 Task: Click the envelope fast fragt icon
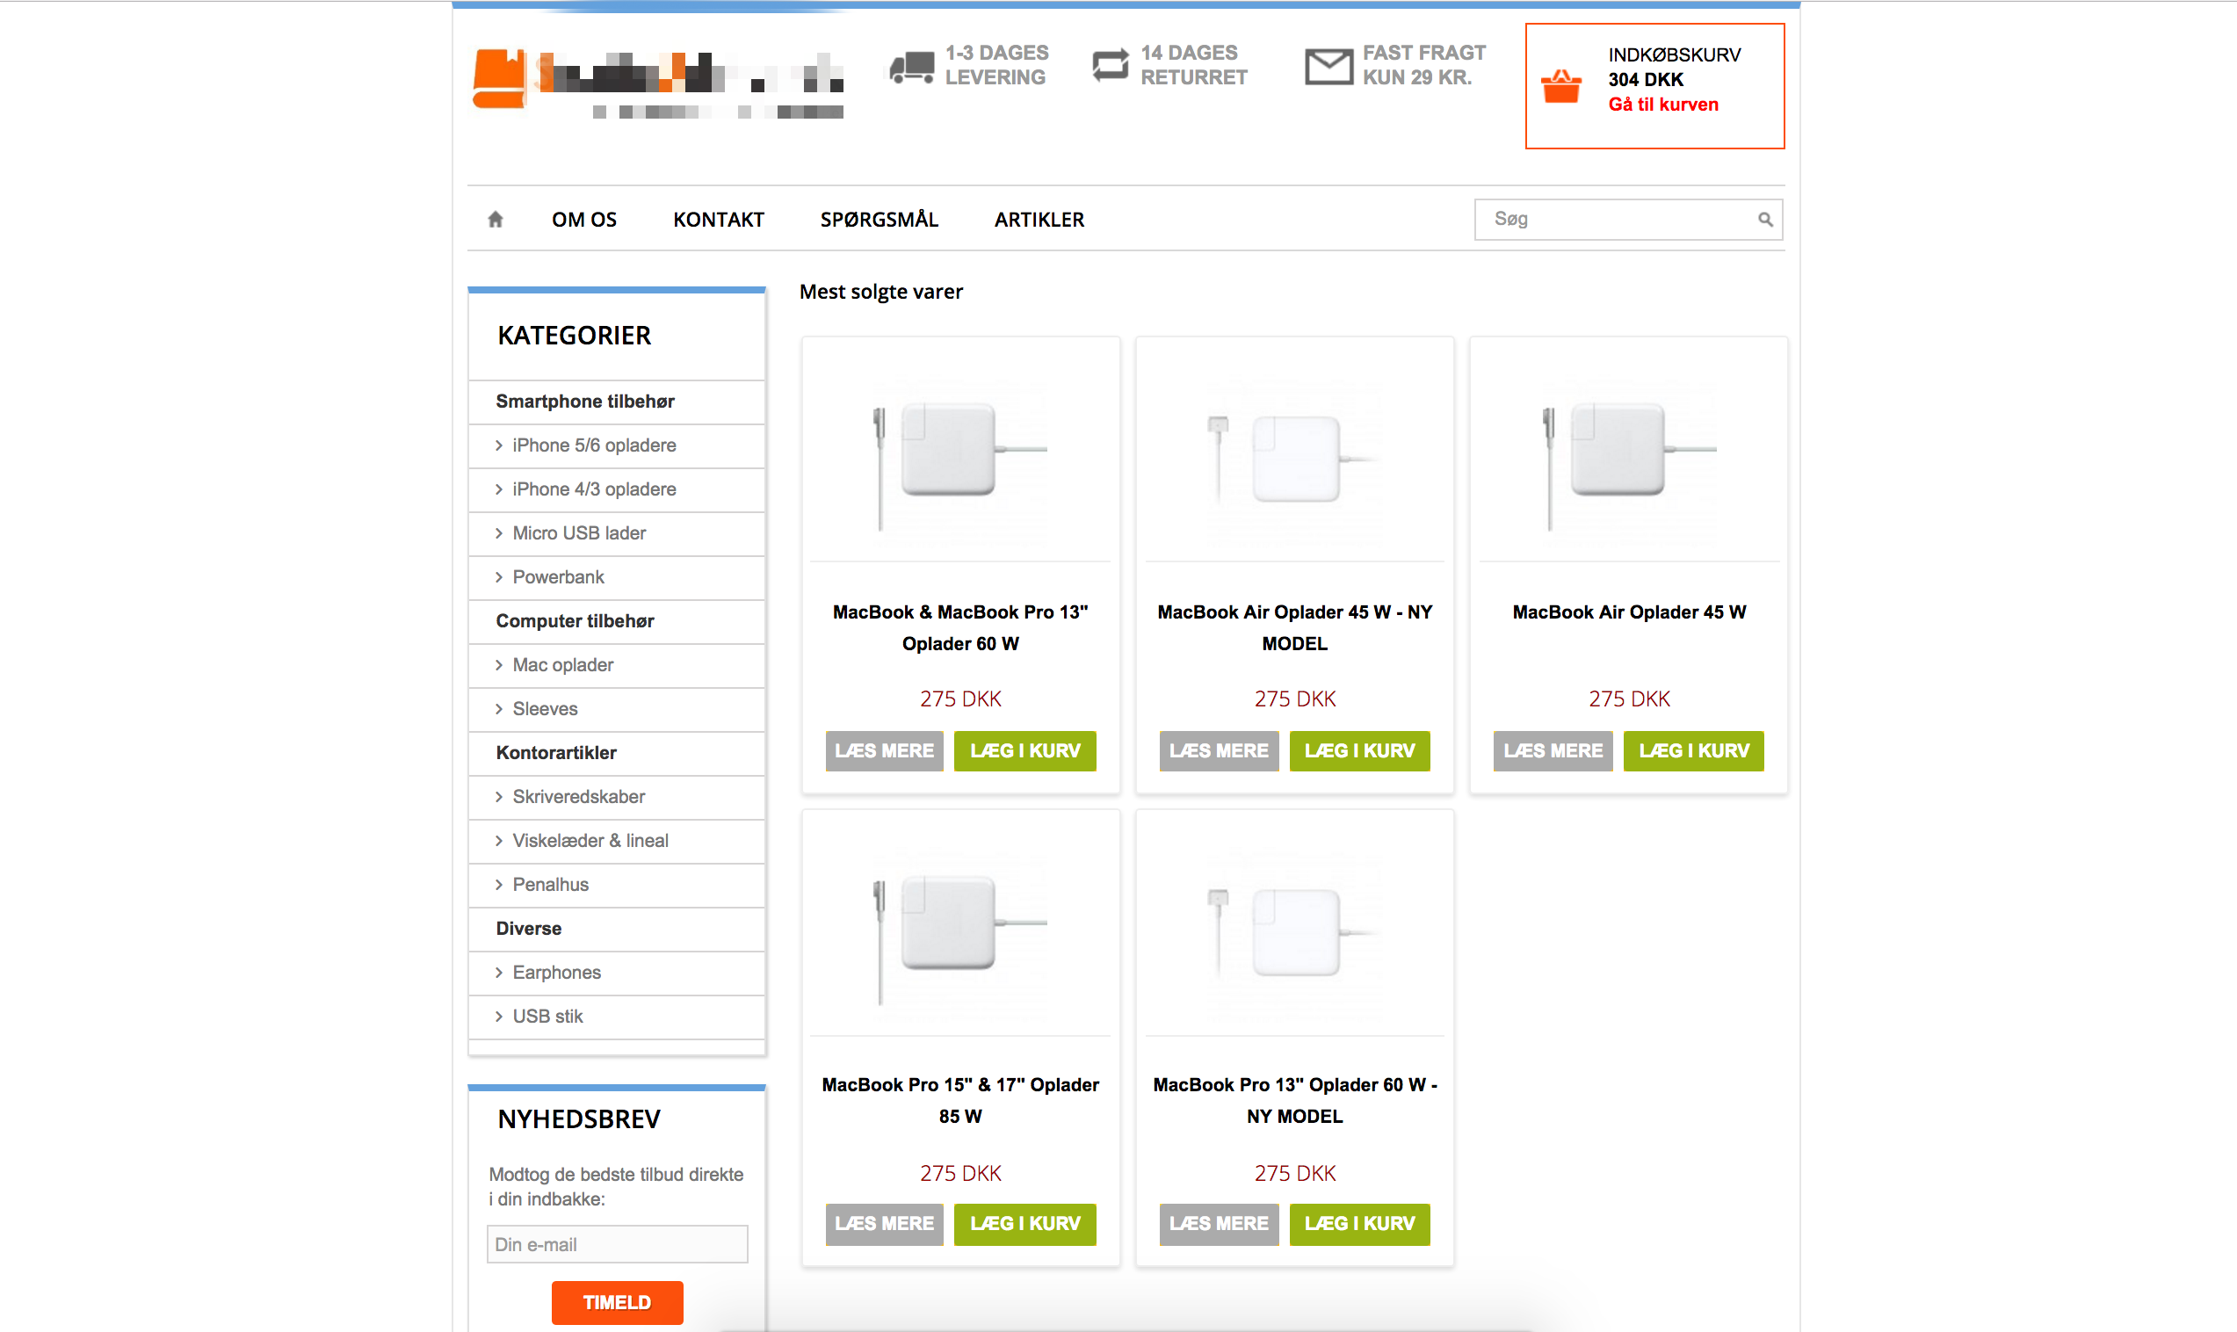1327,67
